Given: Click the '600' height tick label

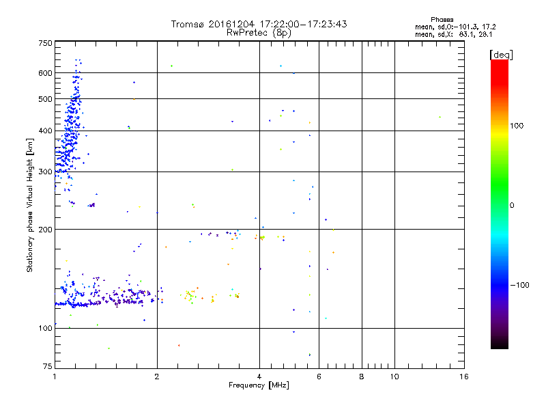Looking at the screenshot, I should point(45,73).
